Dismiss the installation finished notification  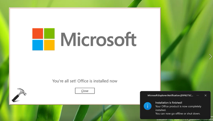point(205,95)
